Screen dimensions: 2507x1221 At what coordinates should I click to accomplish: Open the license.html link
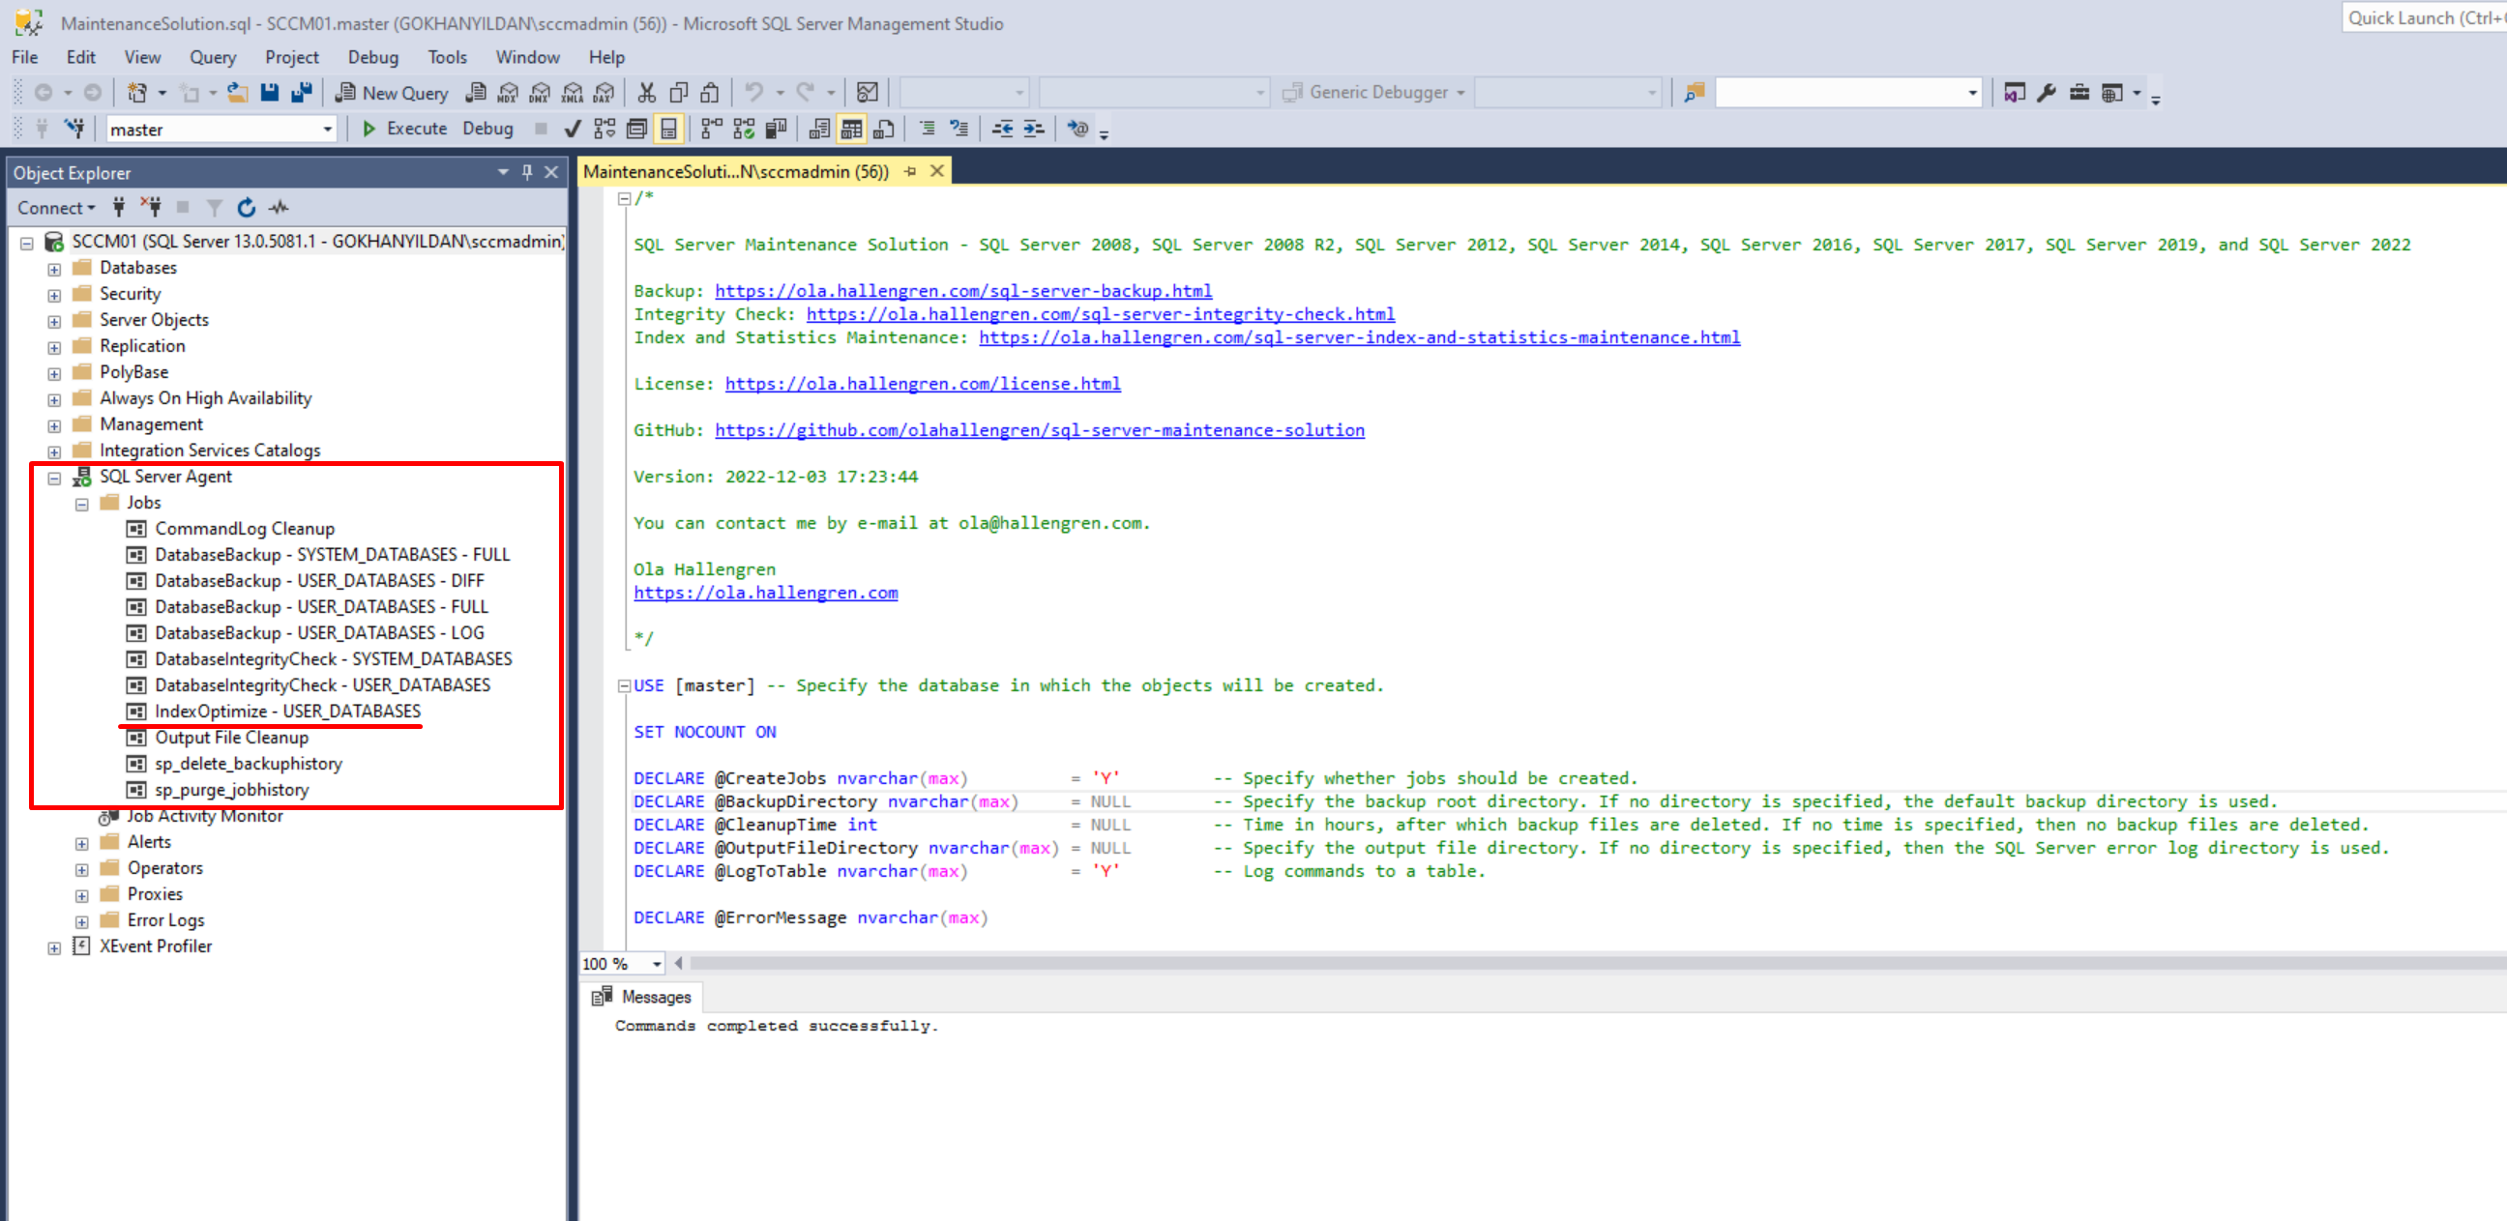923,384
